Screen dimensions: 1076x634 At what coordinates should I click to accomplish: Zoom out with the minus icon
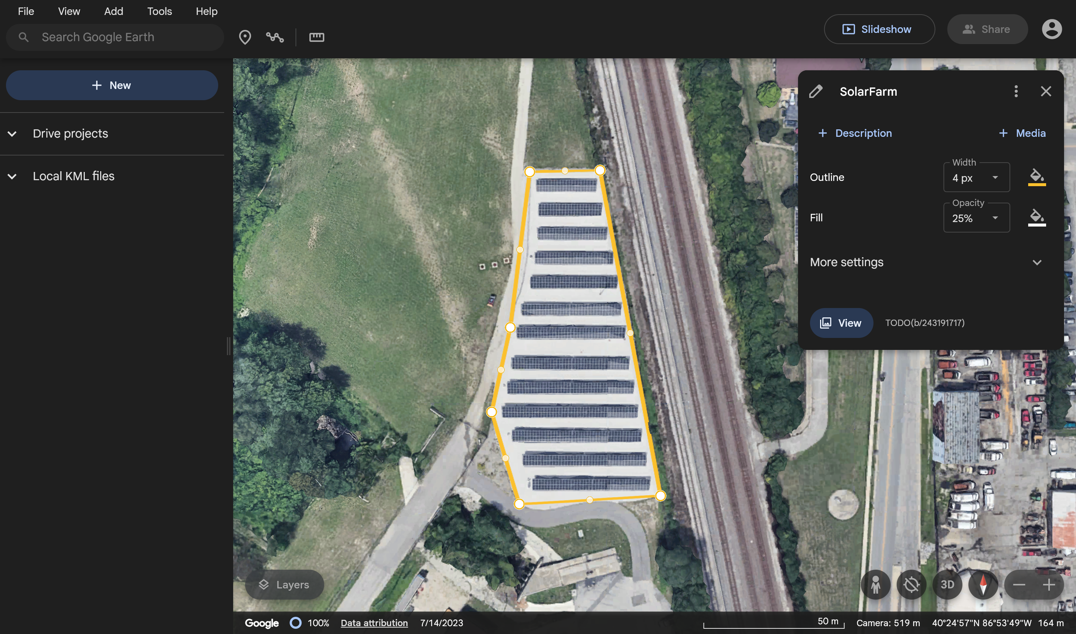pyautogui.click(x=1019, y=584)
